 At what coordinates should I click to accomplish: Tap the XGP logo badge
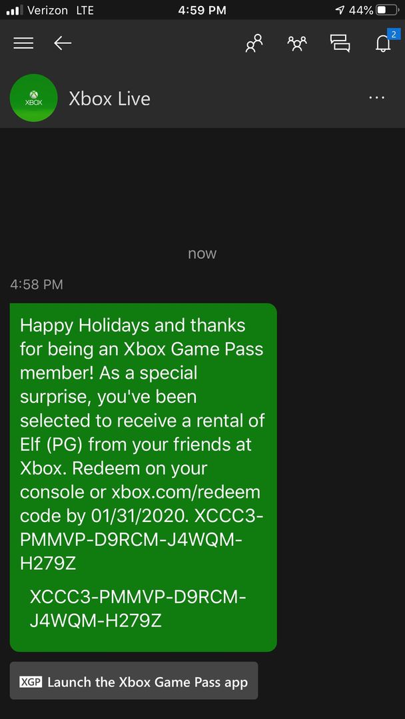[31, 682]
